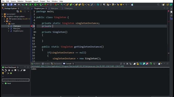Screen dimensions: 174x97
Task: Click the lightbulb icon in Boot Dashboard
Action: pos(3,73)
